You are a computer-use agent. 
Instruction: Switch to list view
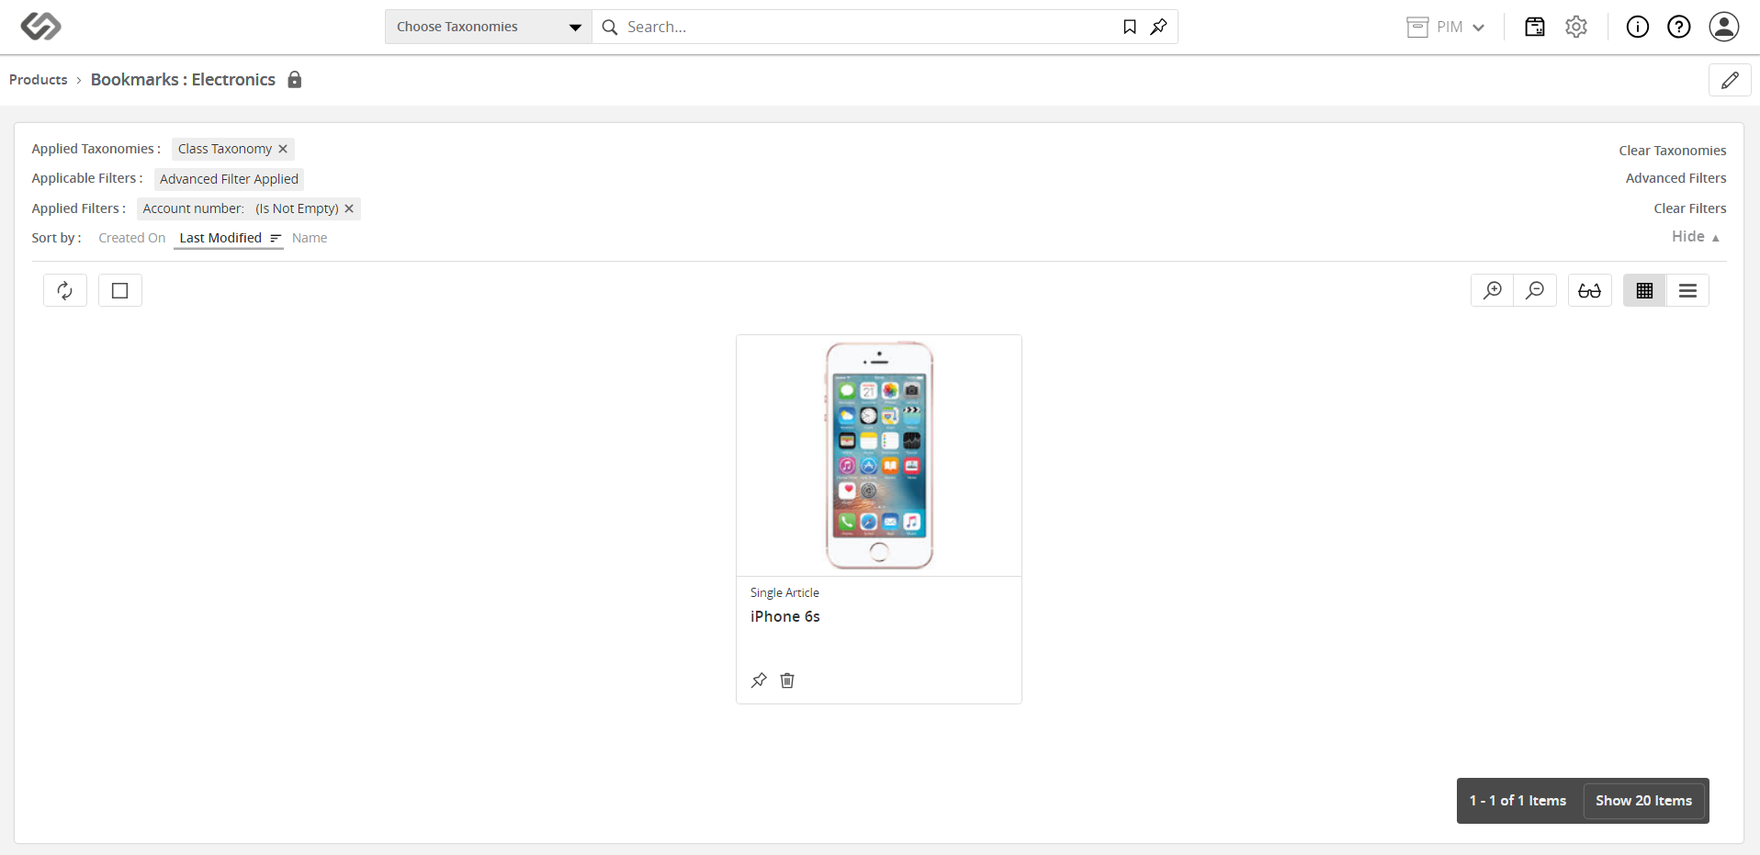coord(1687,290)
